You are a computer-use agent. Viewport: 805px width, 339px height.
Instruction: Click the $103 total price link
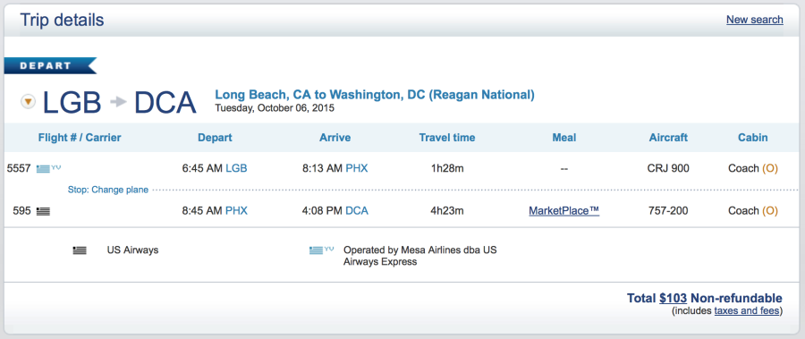click(673, 299)
